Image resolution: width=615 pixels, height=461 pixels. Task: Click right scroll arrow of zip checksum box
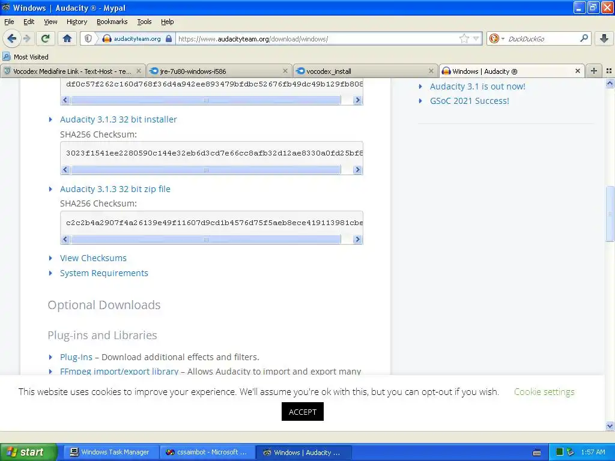tap(357, 239)
